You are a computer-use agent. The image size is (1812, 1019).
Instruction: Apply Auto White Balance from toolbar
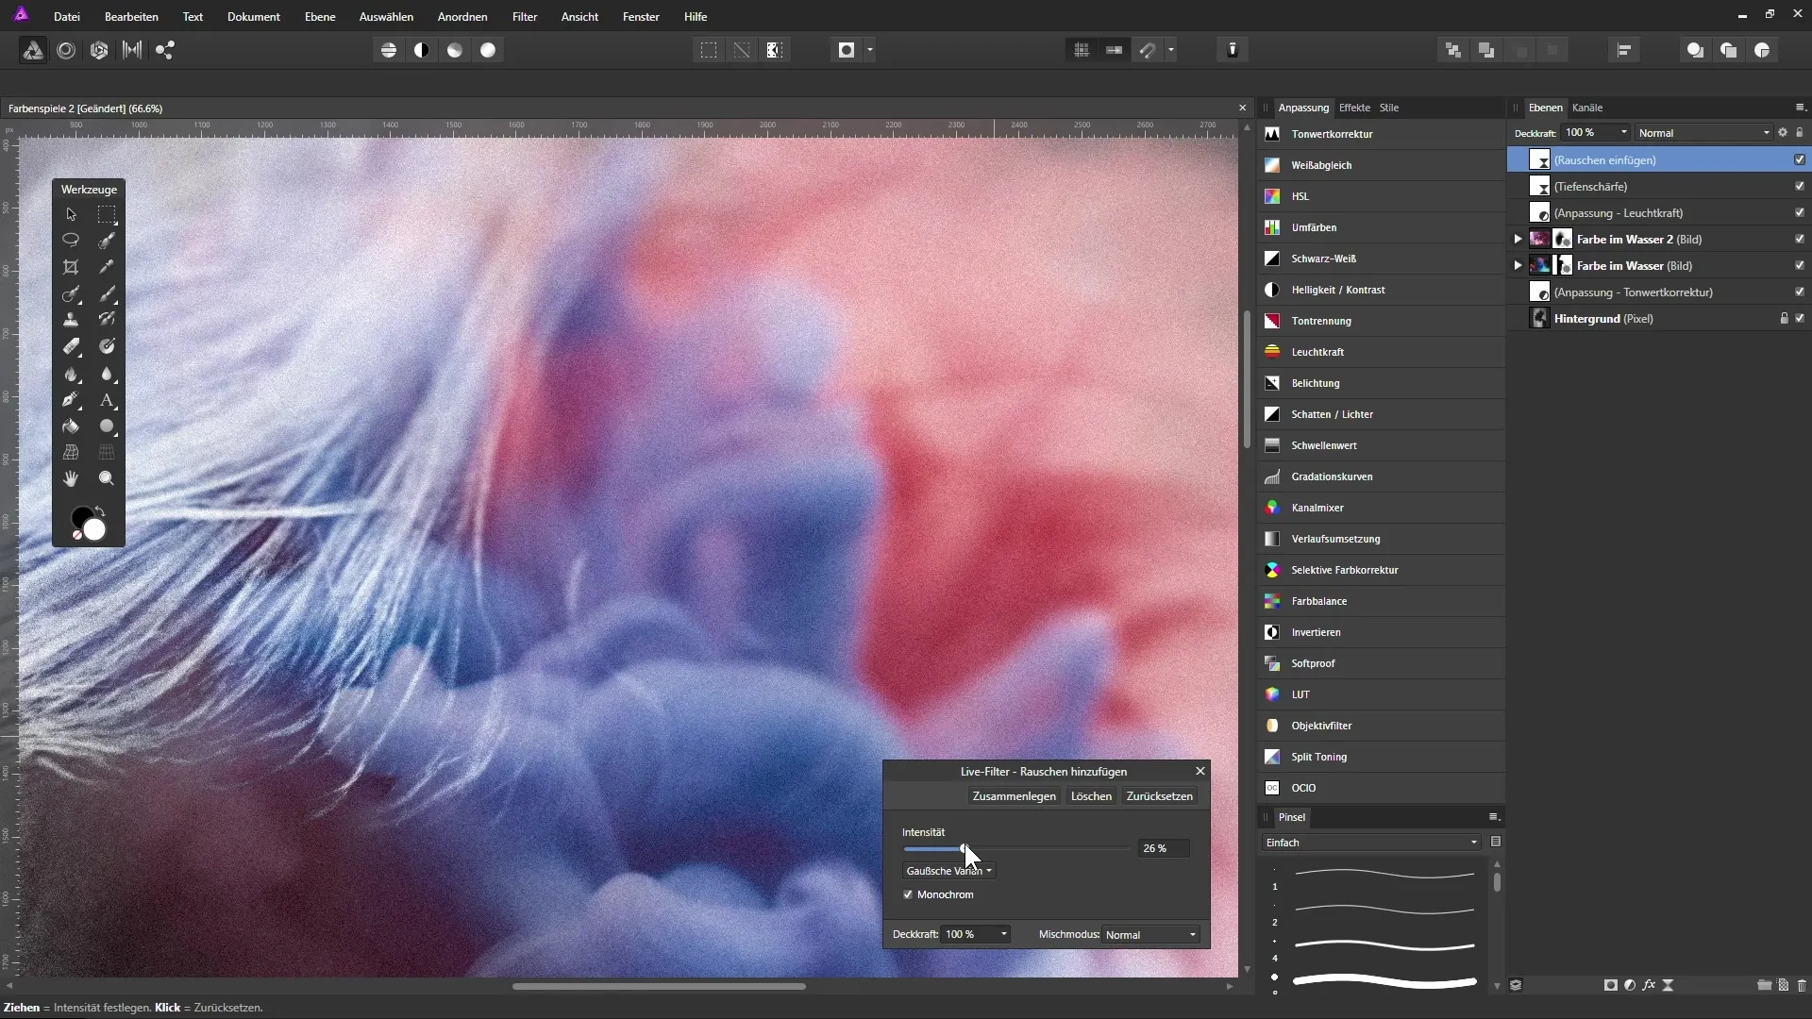(488, 51)
